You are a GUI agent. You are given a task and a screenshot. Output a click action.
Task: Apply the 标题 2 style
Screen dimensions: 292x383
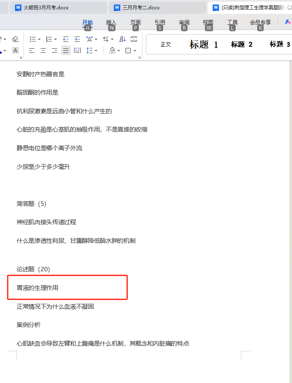pos(242,44)
